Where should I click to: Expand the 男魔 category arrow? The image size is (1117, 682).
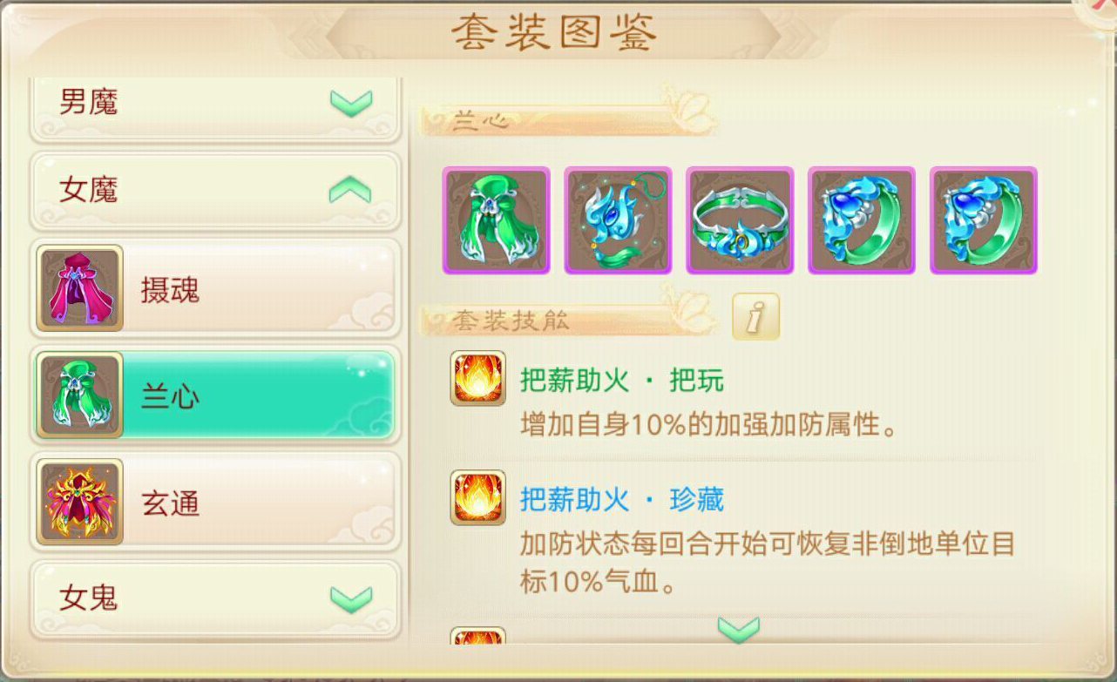tap(351, 103)
